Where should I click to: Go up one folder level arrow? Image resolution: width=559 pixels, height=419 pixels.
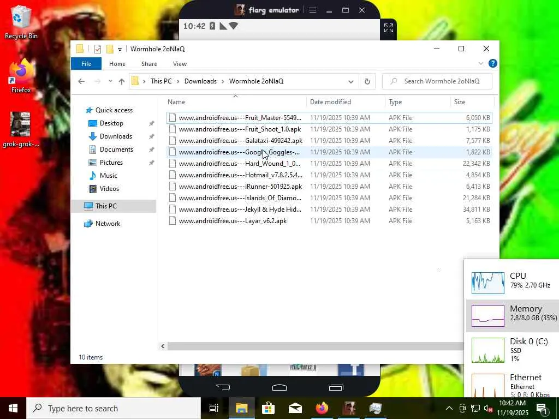pos(122,81)
